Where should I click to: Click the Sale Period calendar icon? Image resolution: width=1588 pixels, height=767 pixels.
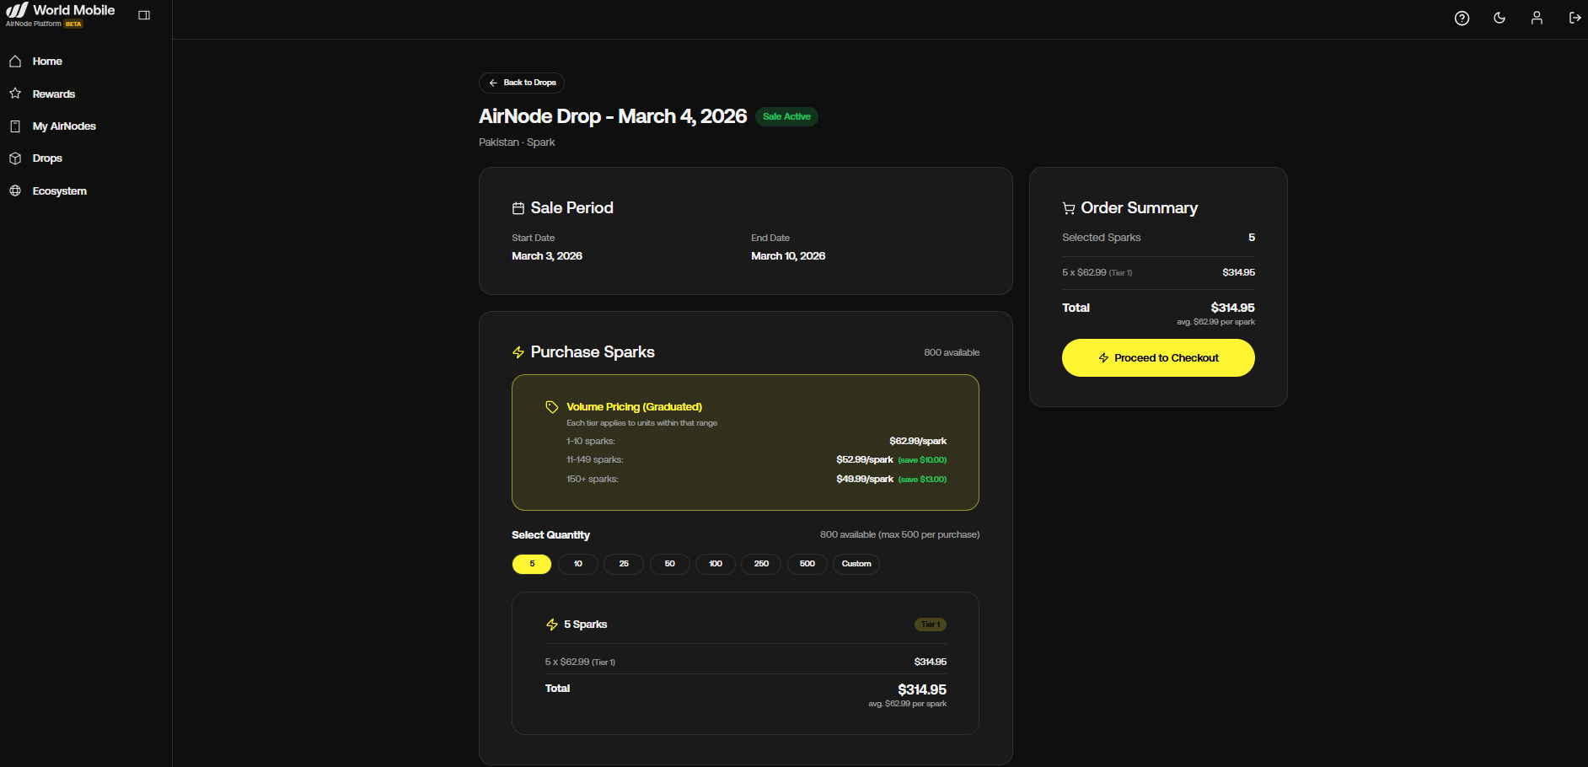(518, 208)
